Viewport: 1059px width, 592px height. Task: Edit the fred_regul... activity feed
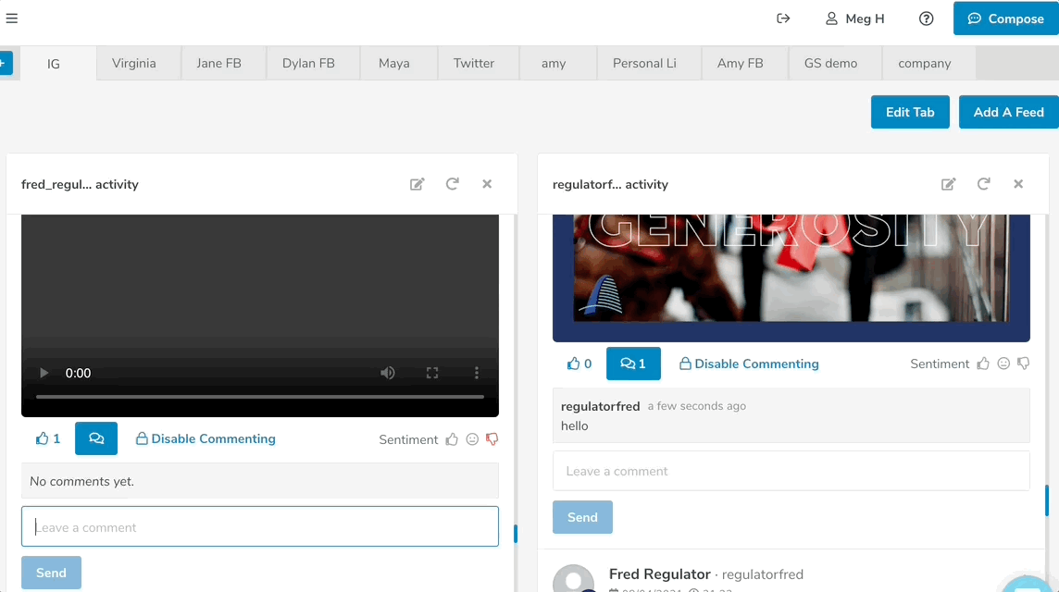pos(417,183)
